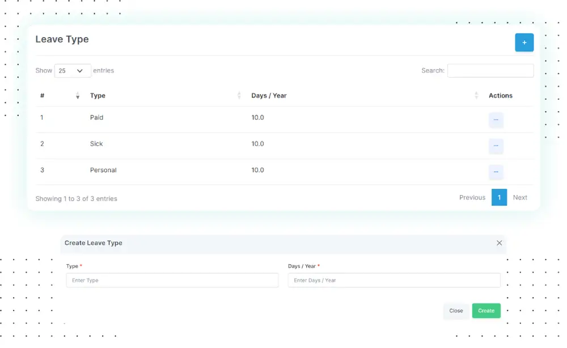Click the Personal leave type cell
This screenshot has width=567, height=348.
[x=103, y=170]
